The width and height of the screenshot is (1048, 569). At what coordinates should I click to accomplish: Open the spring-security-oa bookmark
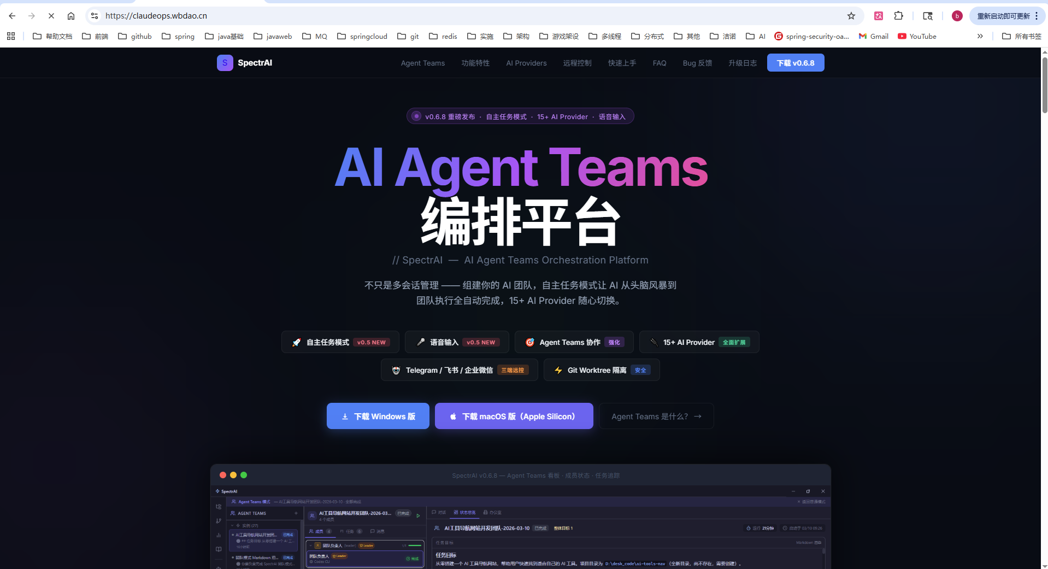pyautogui.click(x=811, y=36)
